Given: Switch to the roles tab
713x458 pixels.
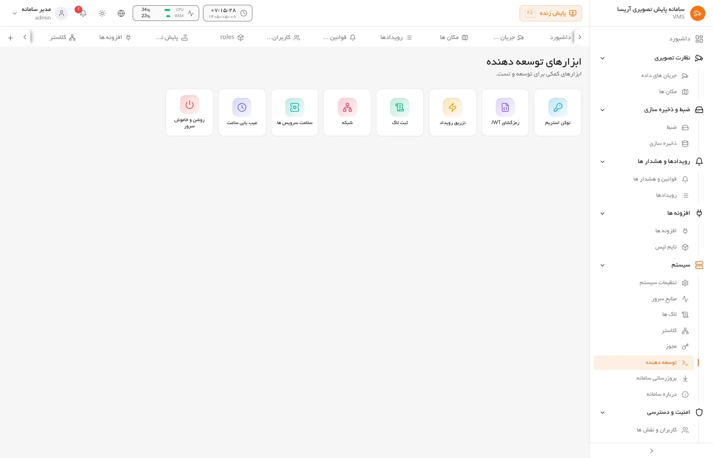Looking at the screenshot, I should click(232, 37).
